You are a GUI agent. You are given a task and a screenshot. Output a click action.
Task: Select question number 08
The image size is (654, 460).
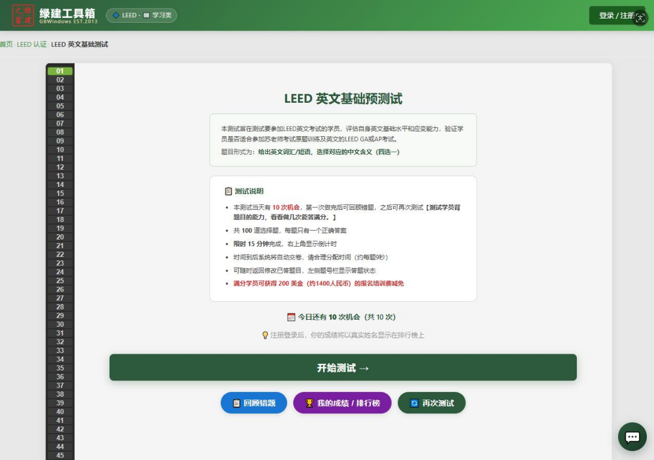coord(60,133)
